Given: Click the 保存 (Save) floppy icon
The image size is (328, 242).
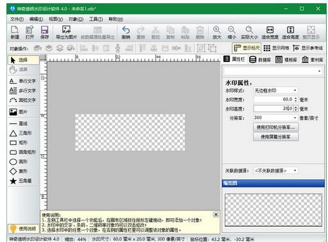Looking at the screenshot, I should pyautogui.click(x=44, y=33).
